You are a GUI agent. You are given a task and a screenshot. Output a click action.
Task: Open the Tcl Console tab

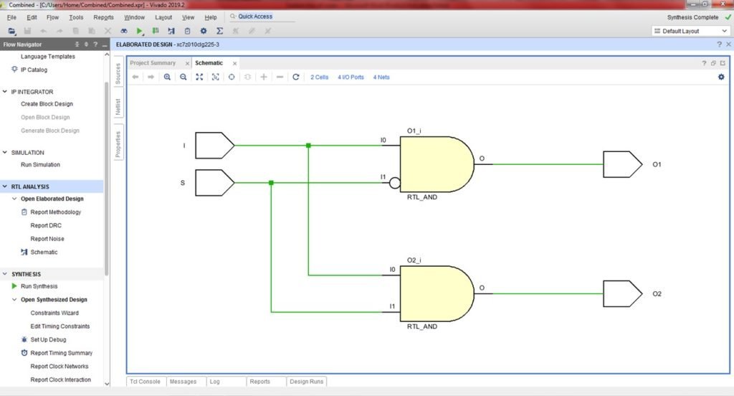(145, 382)
